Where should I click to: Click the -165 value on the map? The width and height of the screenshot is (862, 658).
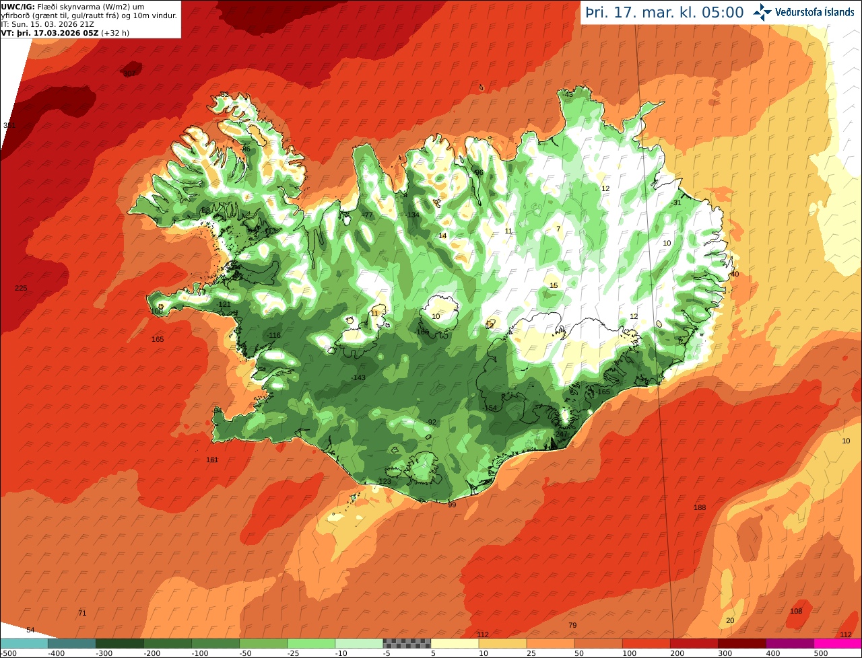point(603,392)
